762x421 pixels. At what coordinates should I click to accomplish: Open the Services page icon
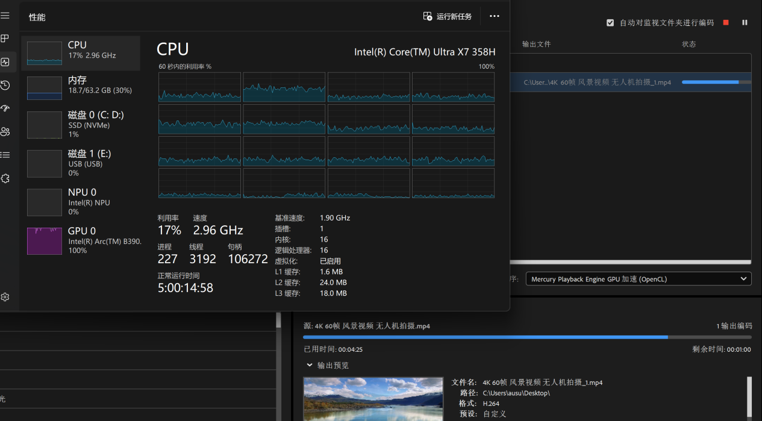pyautogui.click(x=5, y=178)
